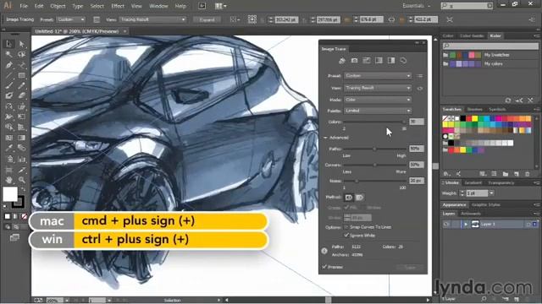Image resolution: width=542 pixels, height=304 pixels.
Task: Click New Color Group folder icon in Swatches
Action: point(506,174)
